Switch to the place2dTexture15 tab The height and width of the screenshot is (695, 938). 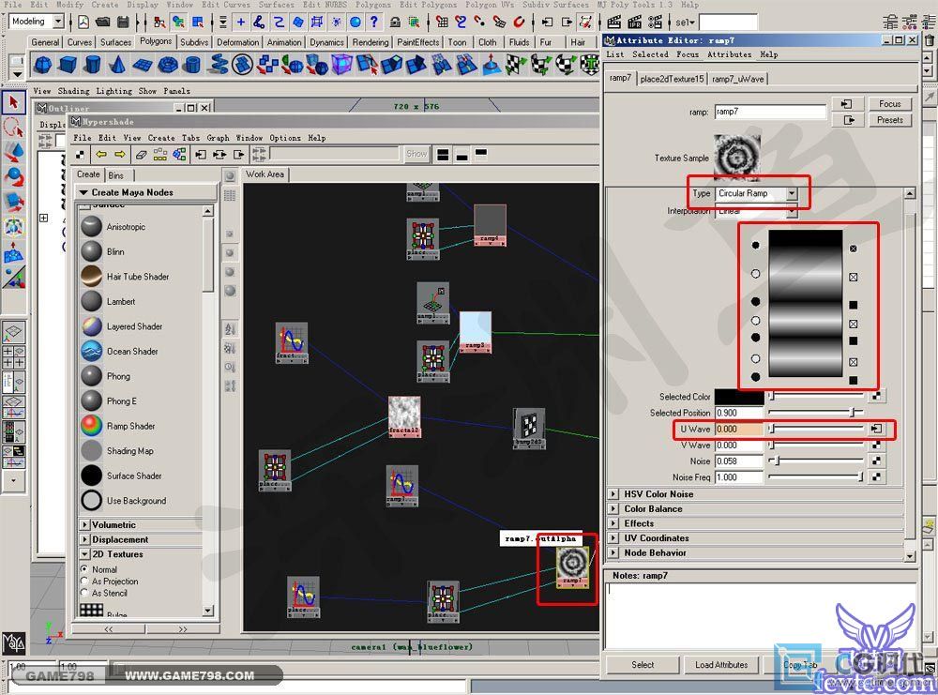672,79
